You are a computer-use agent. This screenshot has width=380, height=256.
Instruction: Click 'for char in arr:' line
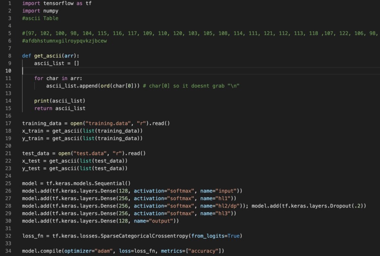pos(58,79)
